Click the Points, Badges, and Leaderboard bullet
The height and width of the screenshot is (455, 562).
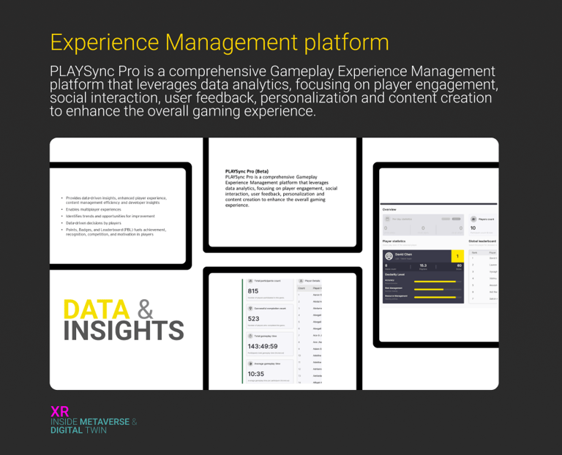(x=116, y=232)
